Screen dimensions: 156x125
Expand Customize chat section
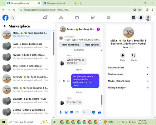point(128,67)
